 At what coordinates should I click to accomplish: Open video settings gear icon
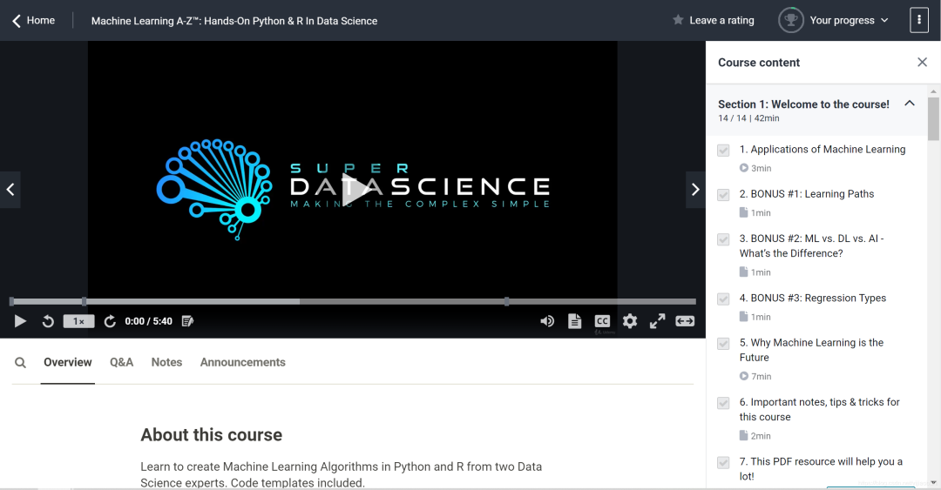(x=630, y=321)
